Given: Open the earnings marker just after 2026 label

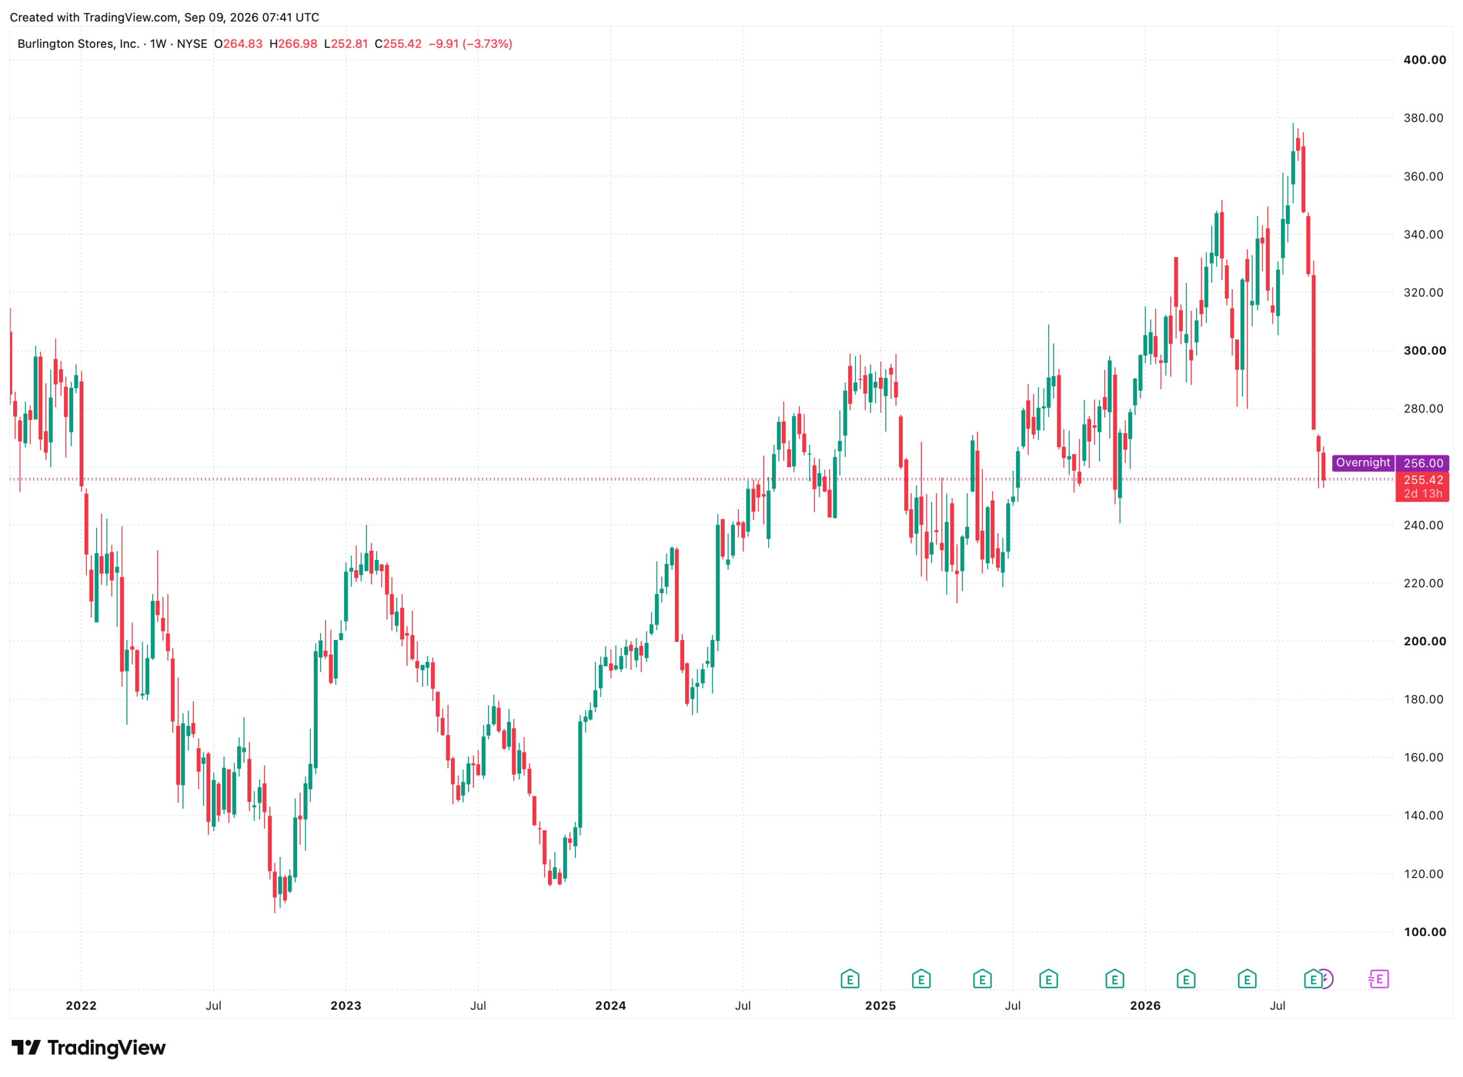Looking at the screenshot, I should [1186, 979].
